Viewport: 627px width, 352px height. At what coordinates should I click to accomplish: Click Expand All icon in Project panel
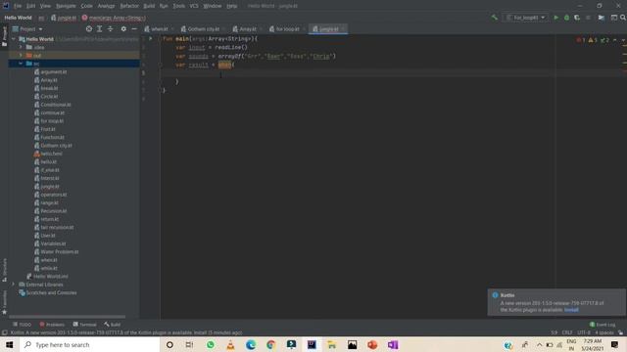click(100, 28)
